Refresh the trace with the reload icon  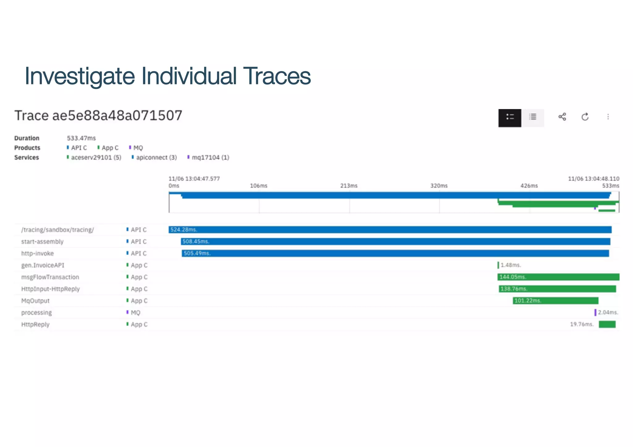point(585,117)
